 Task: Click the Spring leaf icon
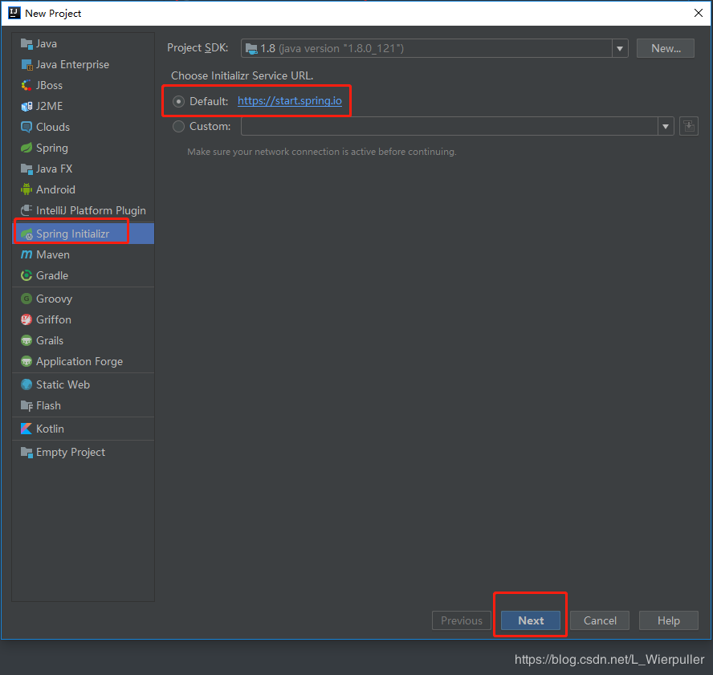pyautogui.click(x=26, y=148)
